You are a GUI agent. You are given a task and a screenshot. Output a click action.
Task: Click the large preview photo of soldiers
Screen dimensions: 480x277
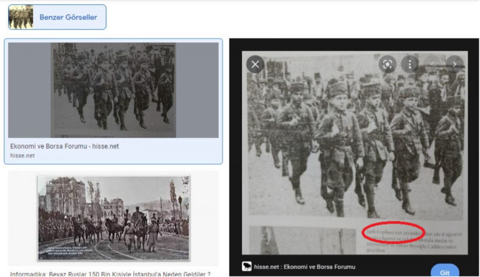pos(354,137)
